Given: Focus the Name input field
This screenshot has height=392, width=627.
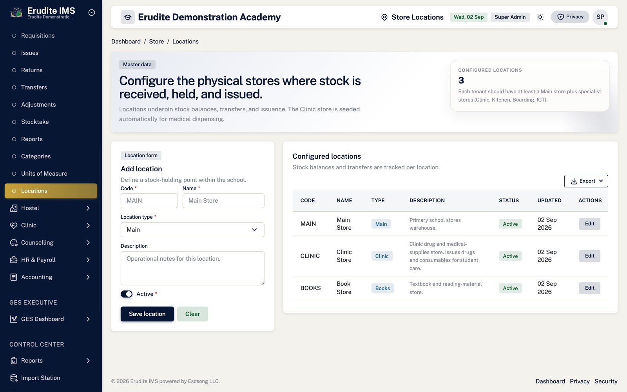Looking at the screenshot, I should (223, 201).
